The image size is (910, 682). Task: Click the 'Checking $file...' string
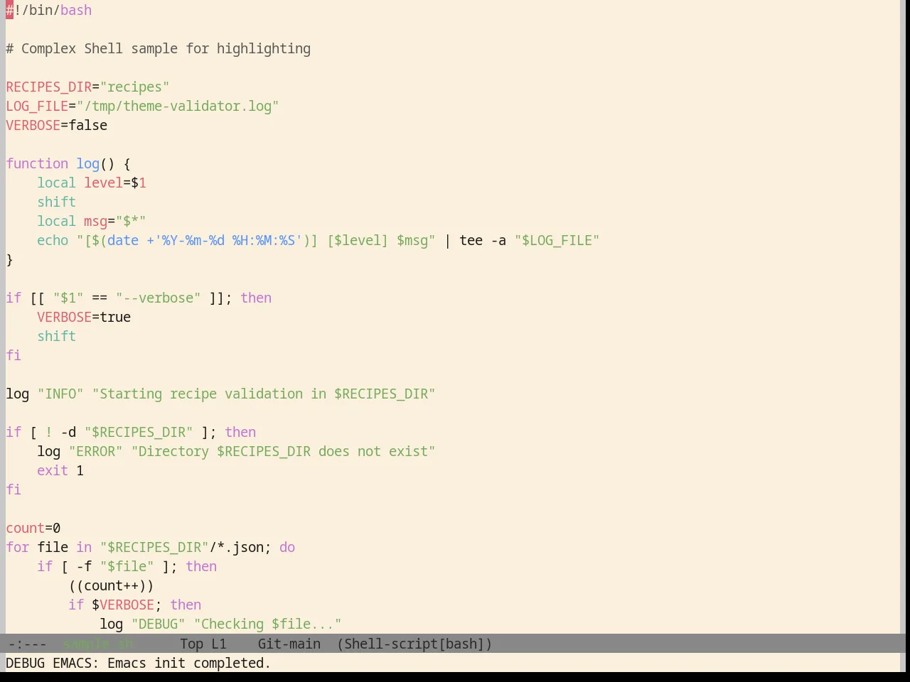(x=268, y=624)
